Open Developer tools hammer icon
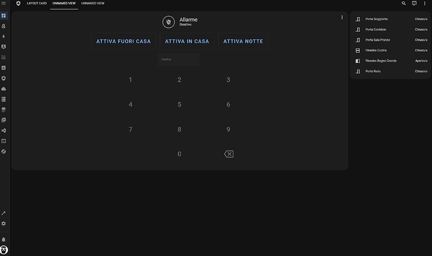The image size is (432, 256). [4, 213]
